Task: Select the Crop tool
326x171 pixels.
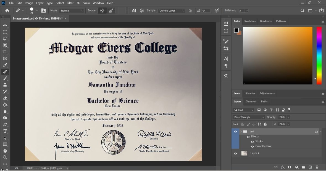Action: 5,52
